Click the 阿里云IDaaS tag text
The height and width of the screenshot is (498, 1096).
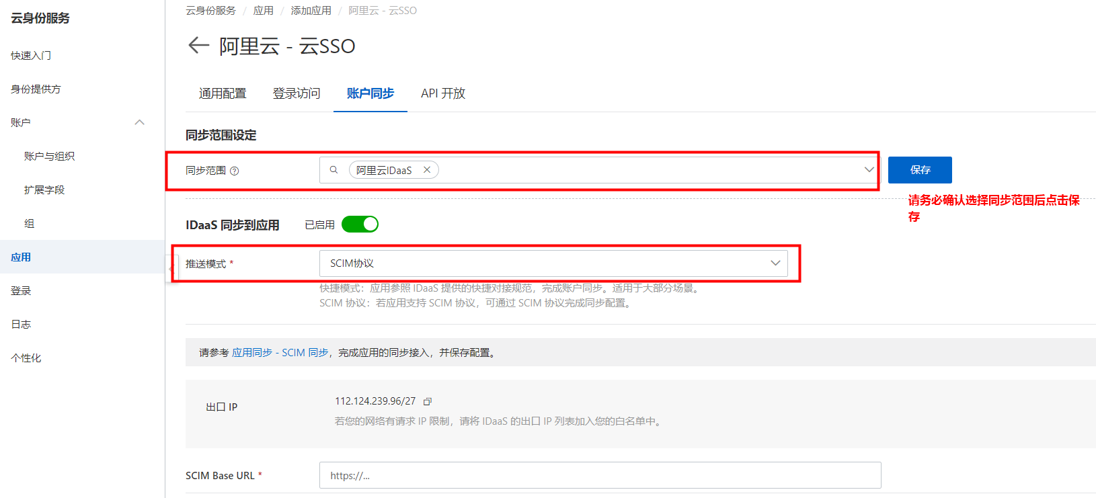(384, 170)
